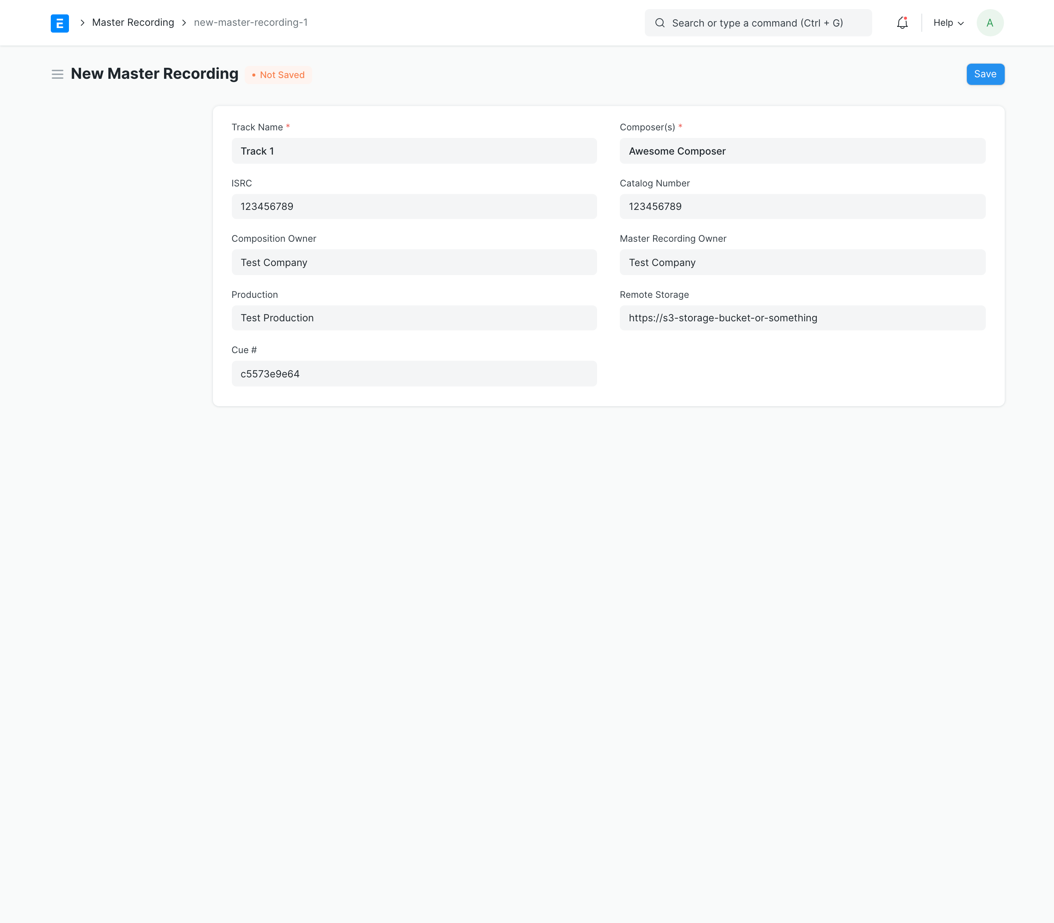Screen dimensions: 1054x923
Task: Open the user avatar menu
Action: click(990, 23)
